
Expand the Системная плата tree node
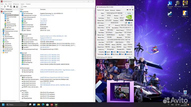(2, 29)
